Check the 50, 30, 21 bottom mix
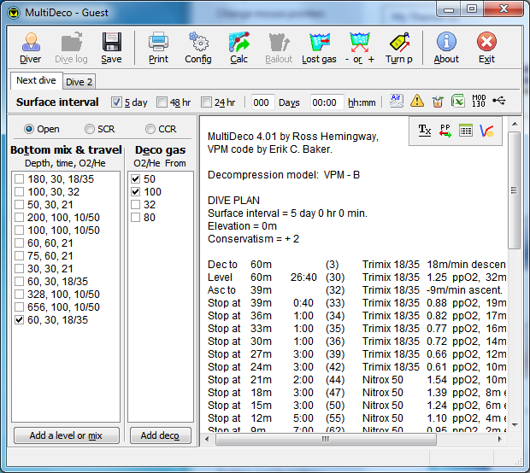The height and width of the screenshot is (473, 530). [20, 205]
